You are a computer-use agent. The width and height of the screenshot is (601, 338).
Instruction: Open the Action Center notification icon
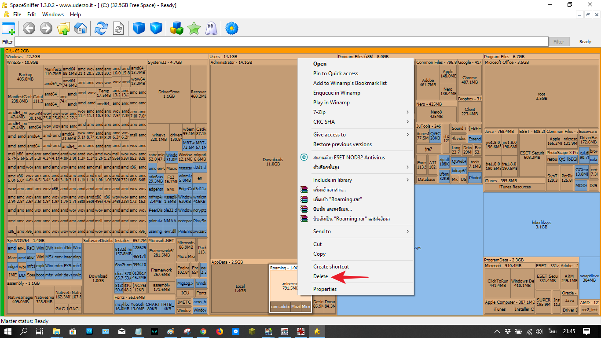tap(586, 331)
